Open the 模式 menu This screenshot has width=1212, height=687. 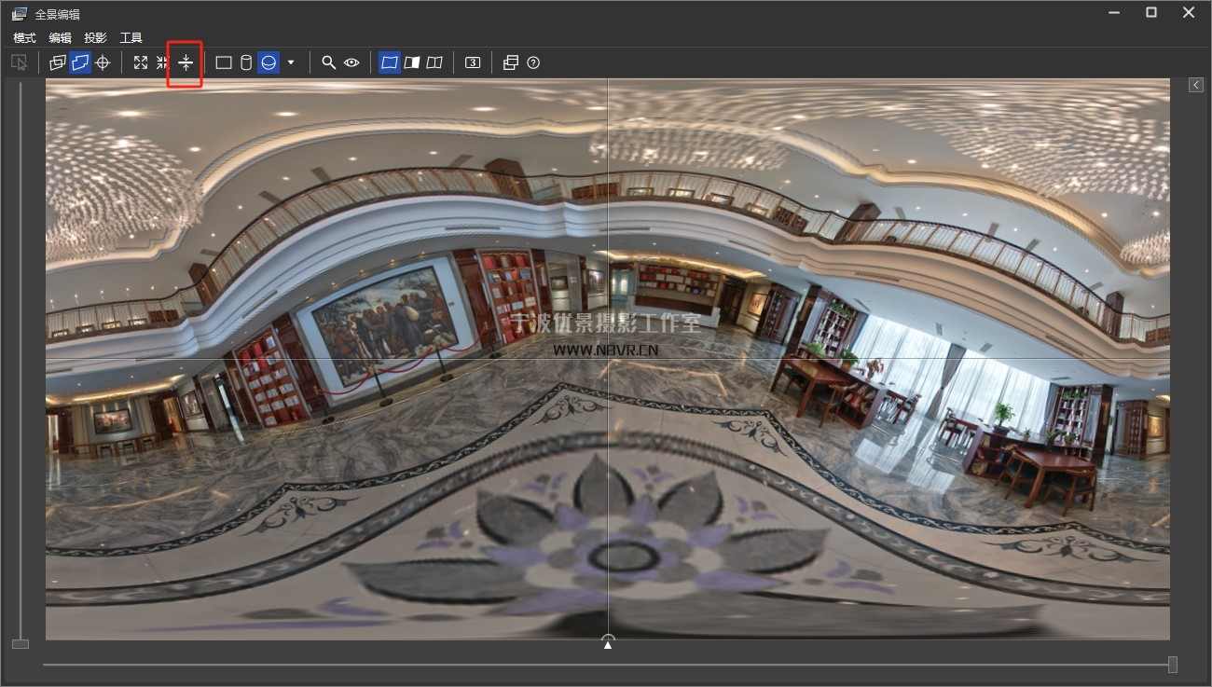click(x=24, y=38)
